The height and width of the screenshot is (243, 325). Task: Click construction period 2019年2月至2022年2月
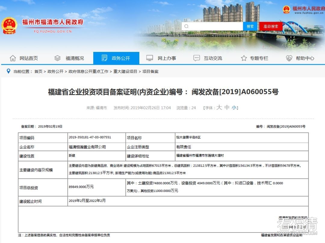(87, 201)
